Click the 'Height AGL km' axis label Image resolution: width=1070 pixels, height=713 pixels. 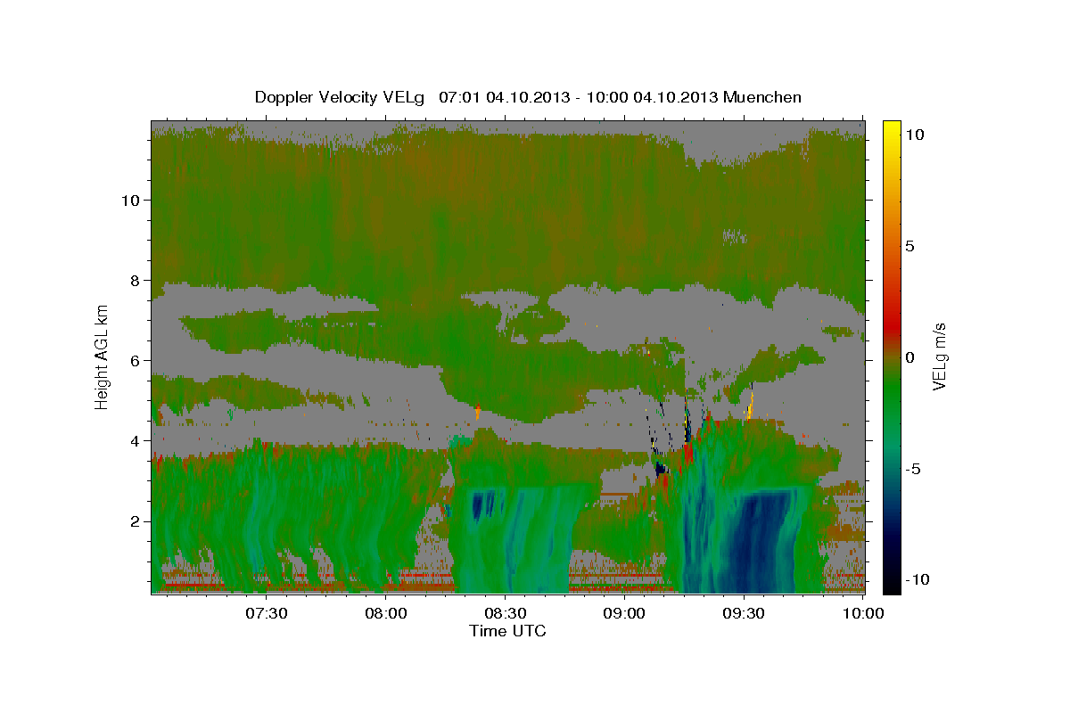click(103, 356)
